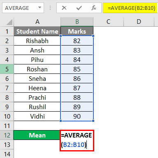This screenshot has width=158, height=158.
Task: Select row 13 header
Action: click(x=7, y=144)
